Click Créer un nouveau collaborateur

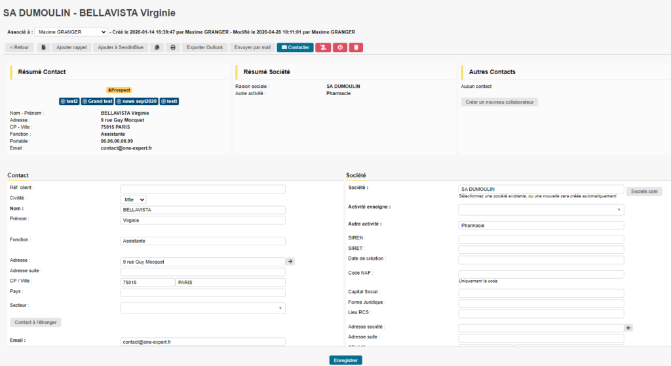499,102
